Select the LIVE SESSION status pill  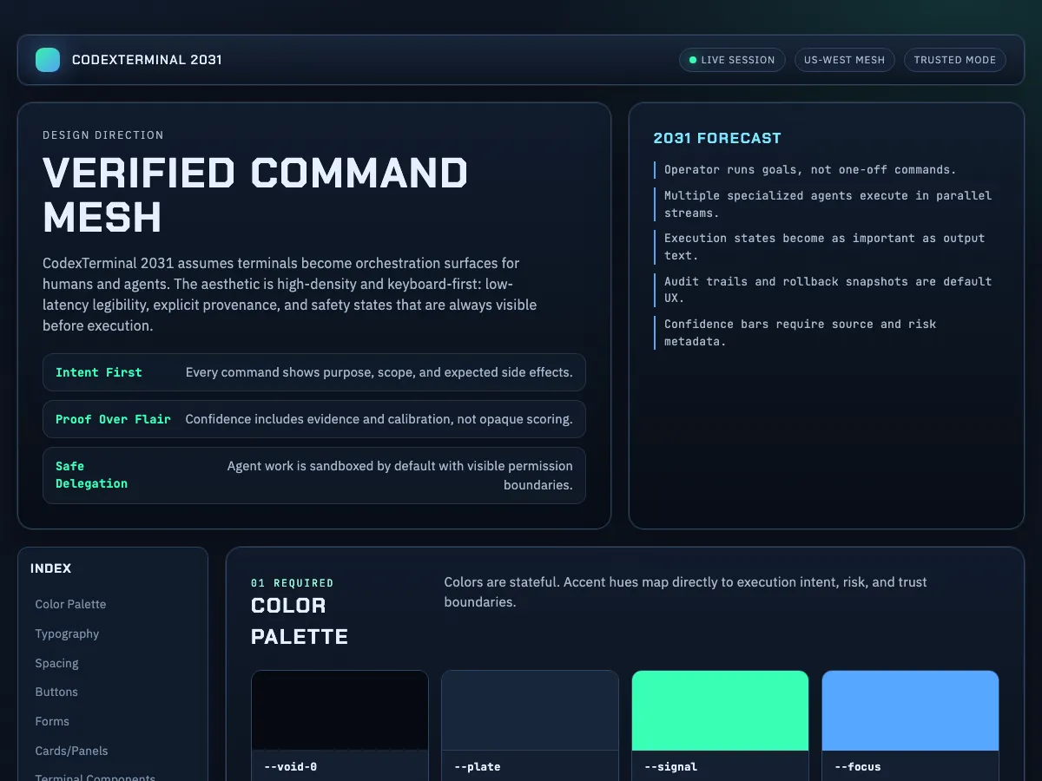(732, 60)
